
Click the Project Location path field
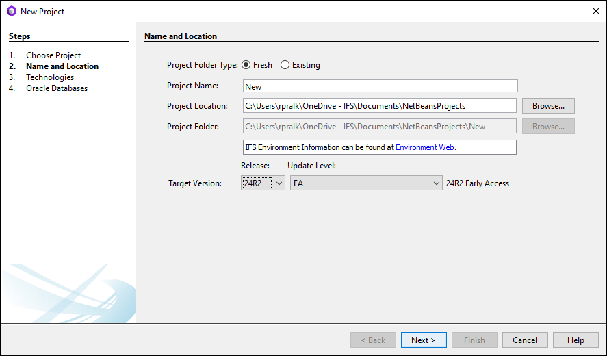click(x=380, y=106)
